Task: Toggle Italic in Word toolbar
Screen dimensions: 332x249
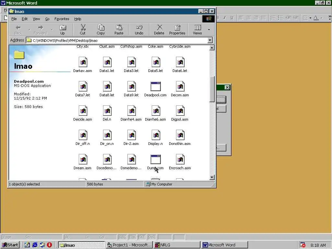Action: point(225,18)
